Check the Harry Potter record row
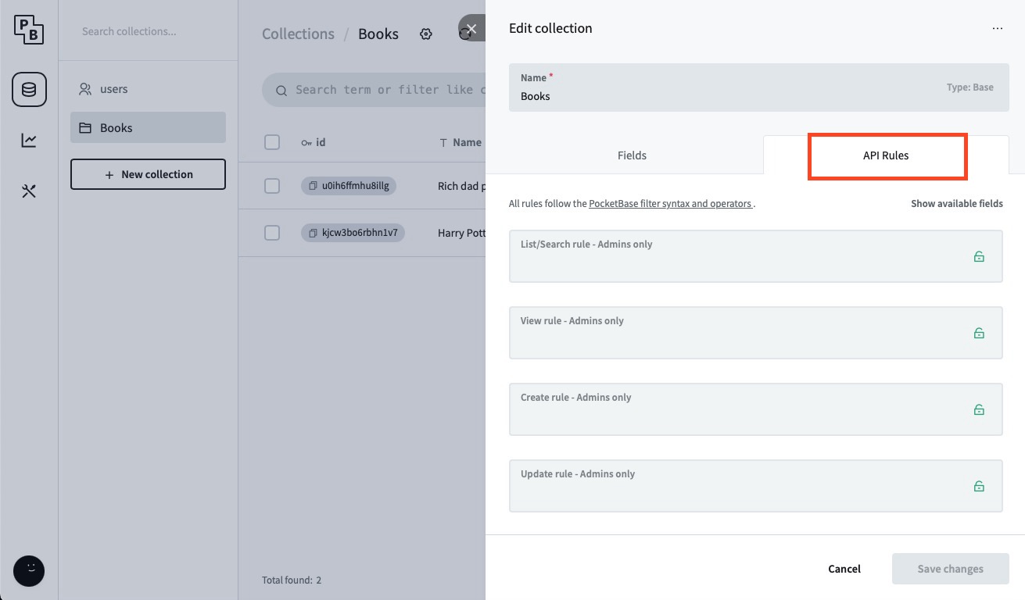Image resolution: width=1025 pixels, height=600 pixels. [272, 232]
